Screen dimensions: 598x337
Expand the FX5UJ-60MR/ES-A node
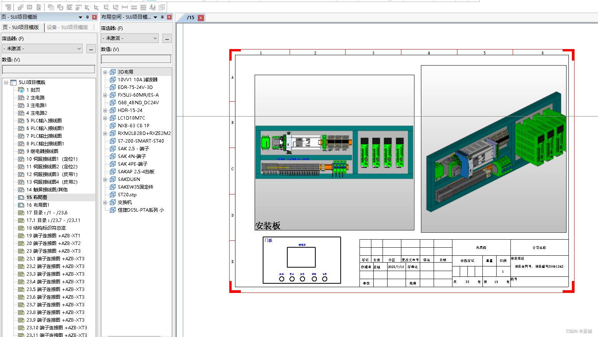[x=105, y=95]
